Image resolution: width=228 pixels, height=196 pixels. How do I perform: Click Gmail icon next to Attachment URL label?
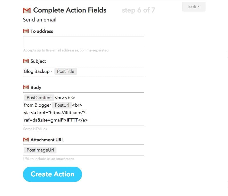tap(26, 140)
